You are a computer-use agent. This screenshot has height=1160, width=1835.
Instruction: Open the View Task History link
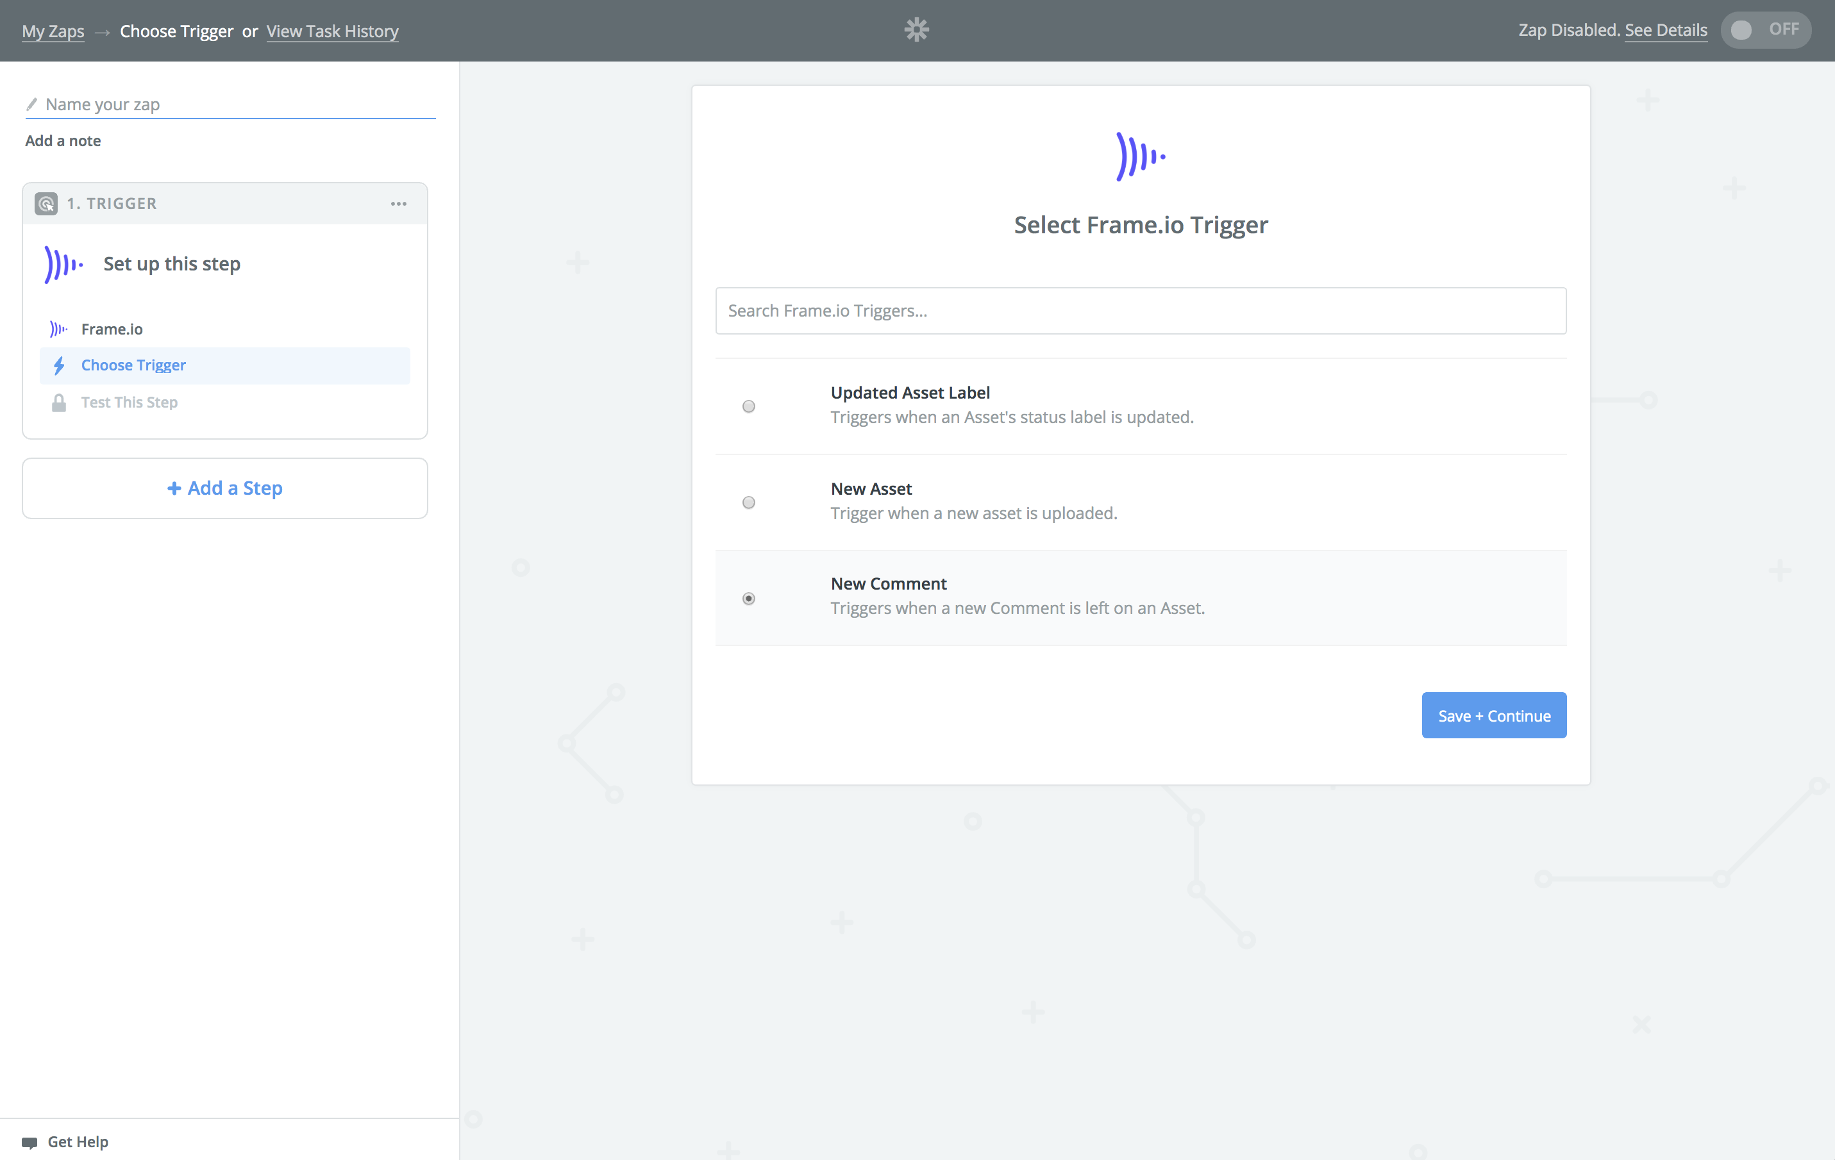[x=332, y=31]
